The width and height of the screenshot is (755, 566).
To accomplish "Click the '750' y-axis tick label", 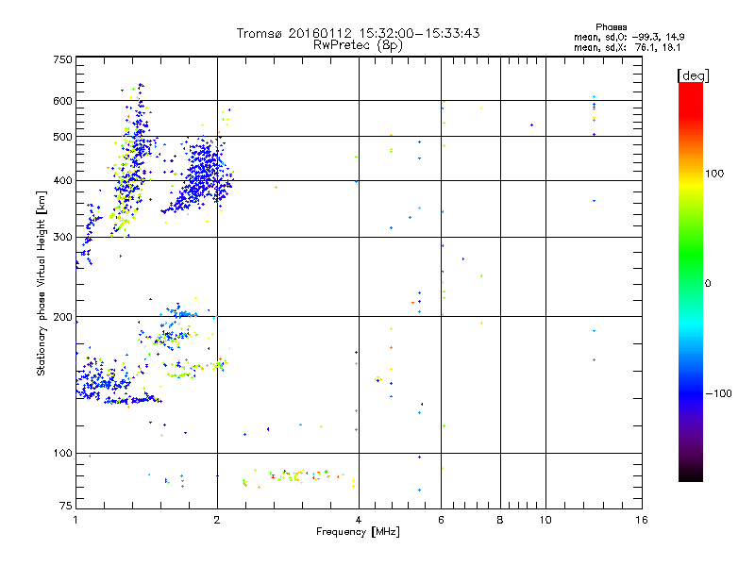I will [x=62, y=59].
